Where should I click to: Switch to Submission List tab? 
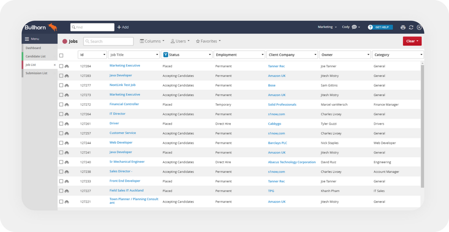tap(39, 73)
